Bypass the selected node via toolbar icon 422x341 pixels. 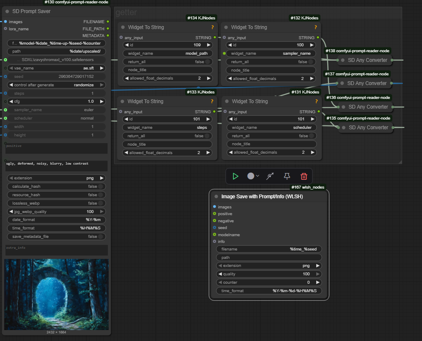pyautogui.click(x=270, y=176)
